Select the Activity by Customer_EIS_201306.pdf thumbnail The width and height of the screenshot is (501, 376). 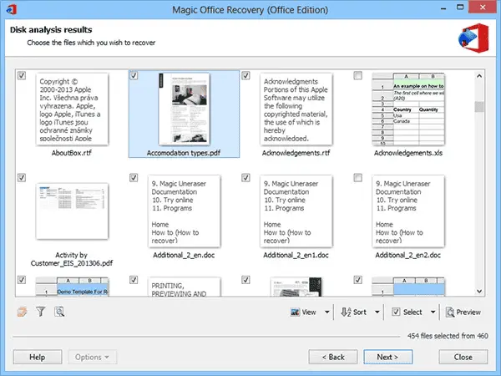(72, 211)
